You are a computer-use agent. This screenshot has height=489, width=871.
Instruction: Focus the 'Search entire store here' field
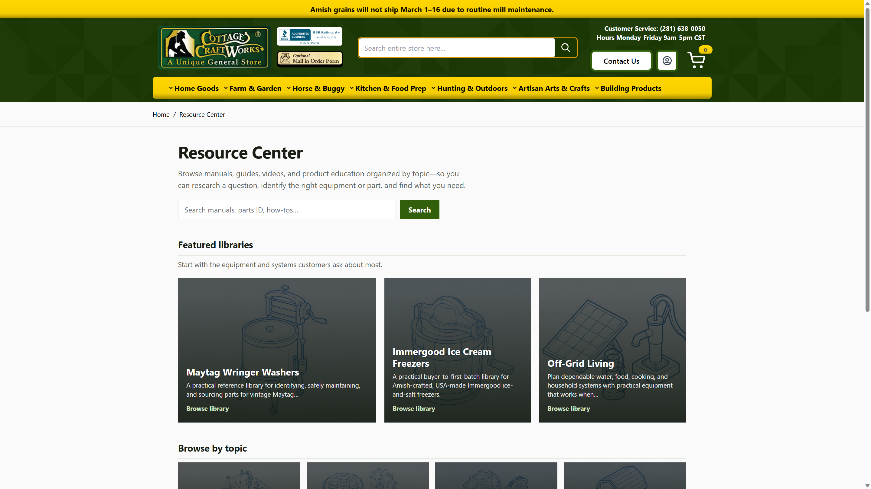(456, 48)
